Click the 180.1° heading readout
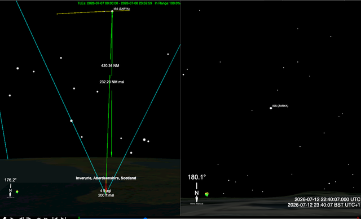Image resolution: width=361 pixels, height=219 pixels. point(197,177)
